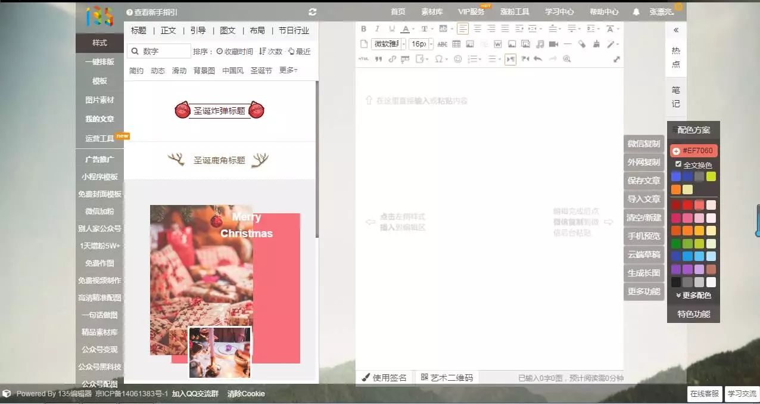The height and width of the screenshot is (404, 760).
Task: Toggle bold formatting in the editor toolbar
Action: tap(364, 29)
